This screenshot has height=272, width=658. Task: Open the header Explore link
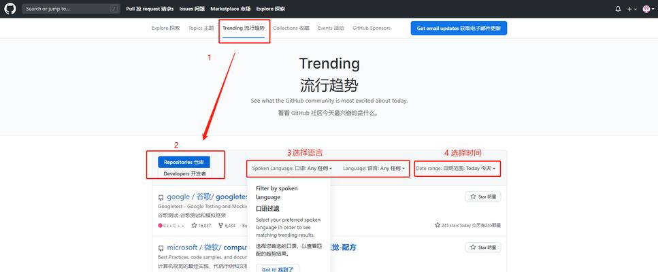[270, 9]
